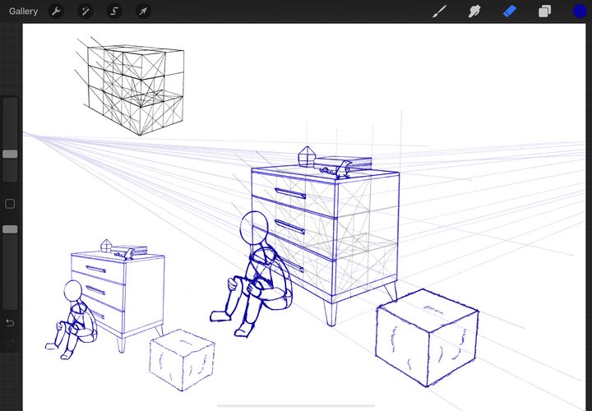Redo the last undone stroke
This screenshot has width=592, height=411.
(10, 343)
